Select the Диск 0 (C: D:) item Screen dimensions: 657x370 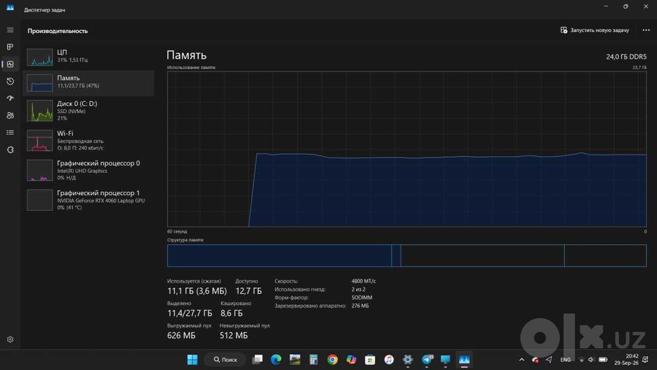89,110
